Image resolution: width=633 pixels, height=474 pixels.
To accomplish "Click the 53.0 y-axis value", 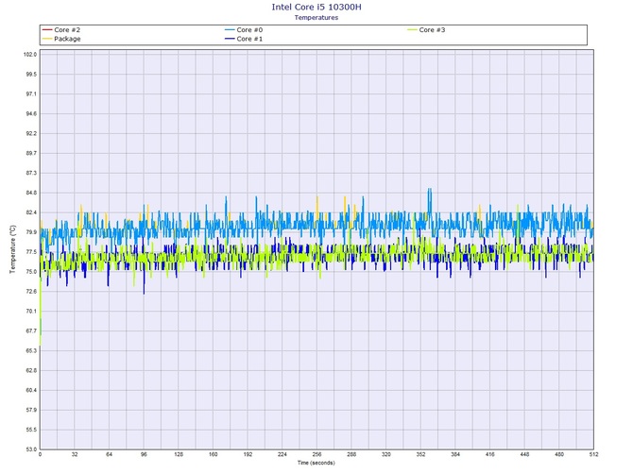I will (x=31, y=449).
